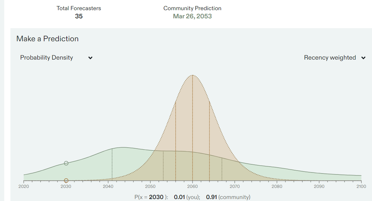Viewport: 372px width, 201px height.
Task: Click the green circle marker on community curve
Action: pyautogui.click(x=66, y=163)
